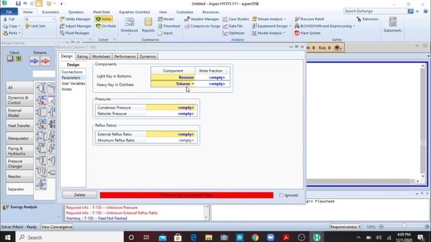Open Case Studies analysis

point(236,19)
